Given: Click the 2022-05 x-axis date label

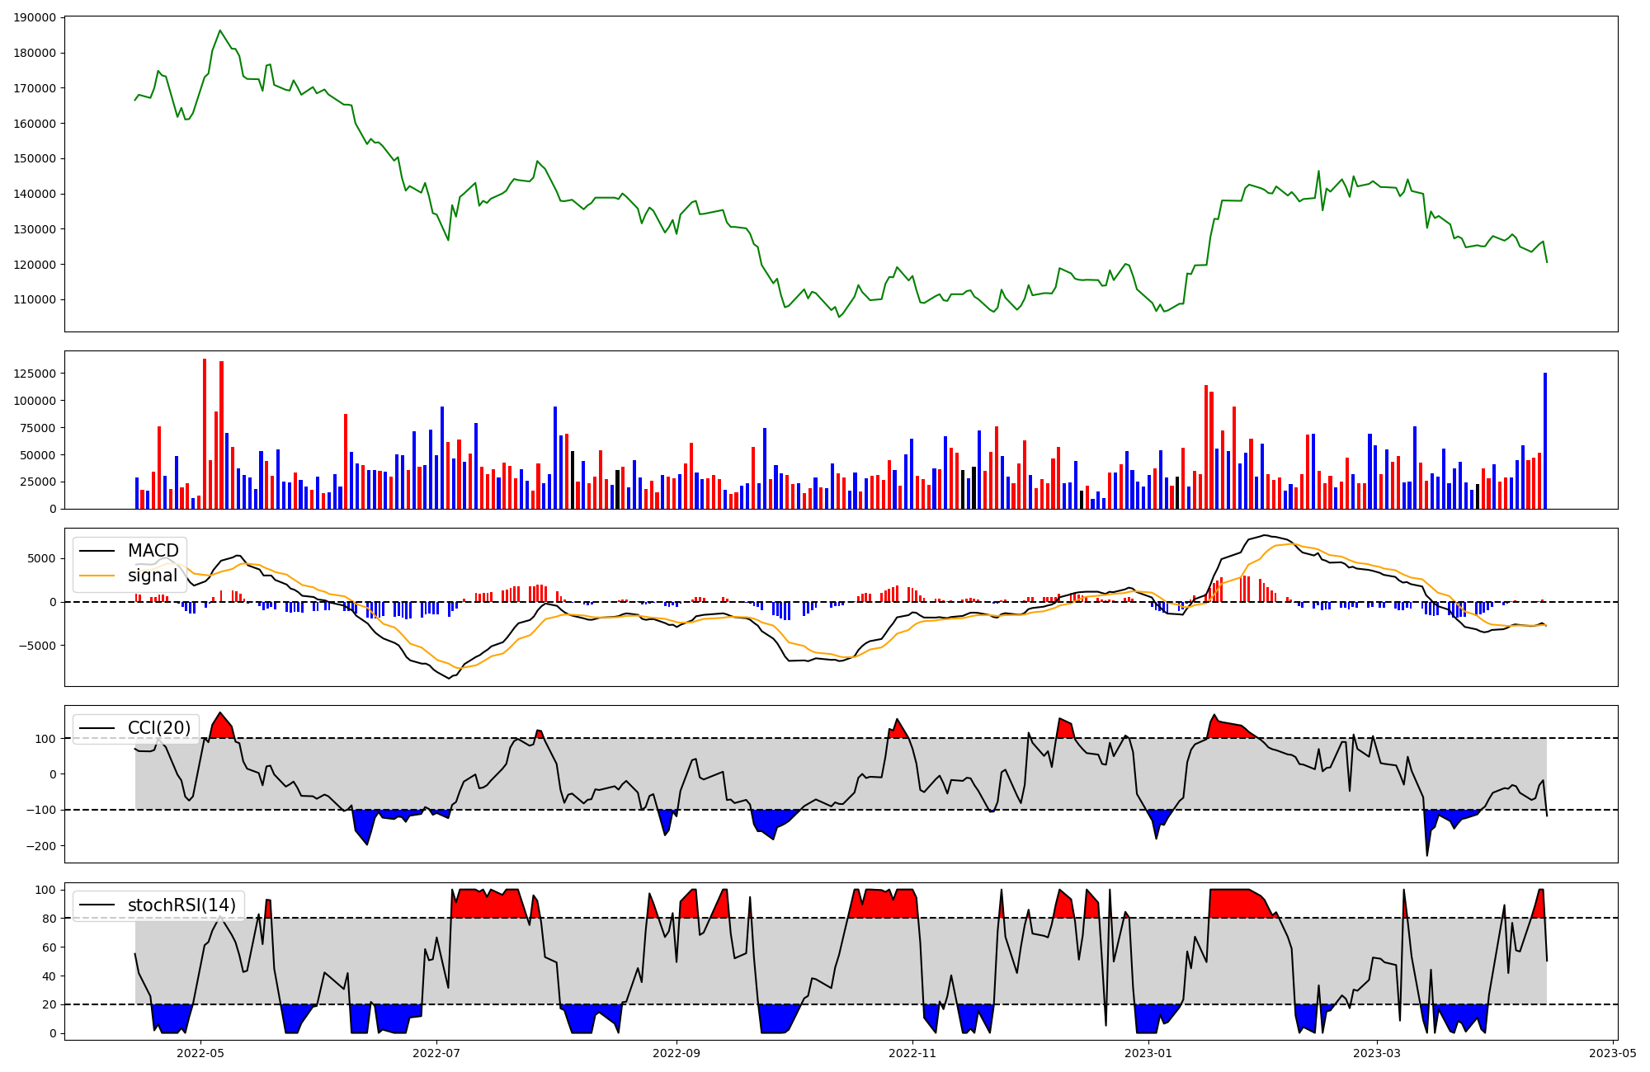Looking at the screenshot, I should (x=200, y=1052).
